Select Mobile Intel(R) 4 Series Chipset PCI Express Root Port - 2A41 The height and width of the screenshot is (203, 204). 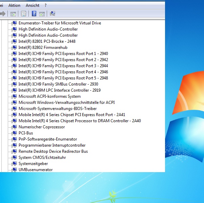coord(72,115)
